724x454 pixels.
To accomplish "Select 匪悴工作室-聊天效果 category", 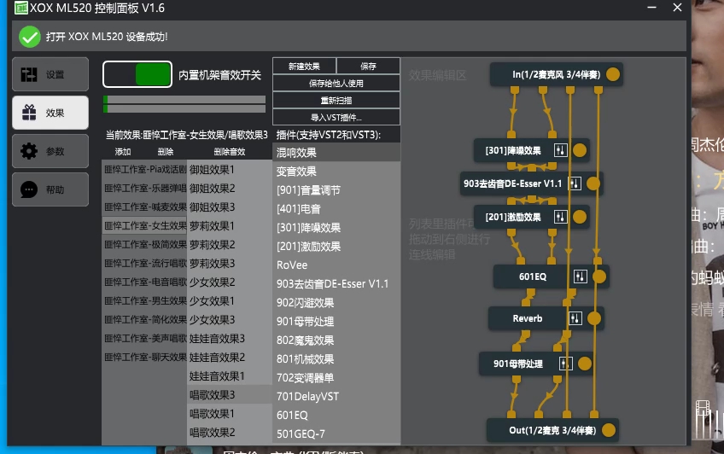I will click(x=144, y=357).
